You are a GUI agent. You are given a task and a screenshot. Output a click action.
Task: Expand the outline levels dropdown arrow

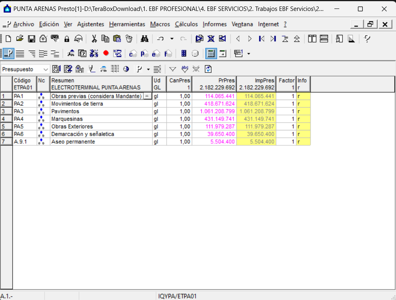pyautogui.click(x=249, y=53)
